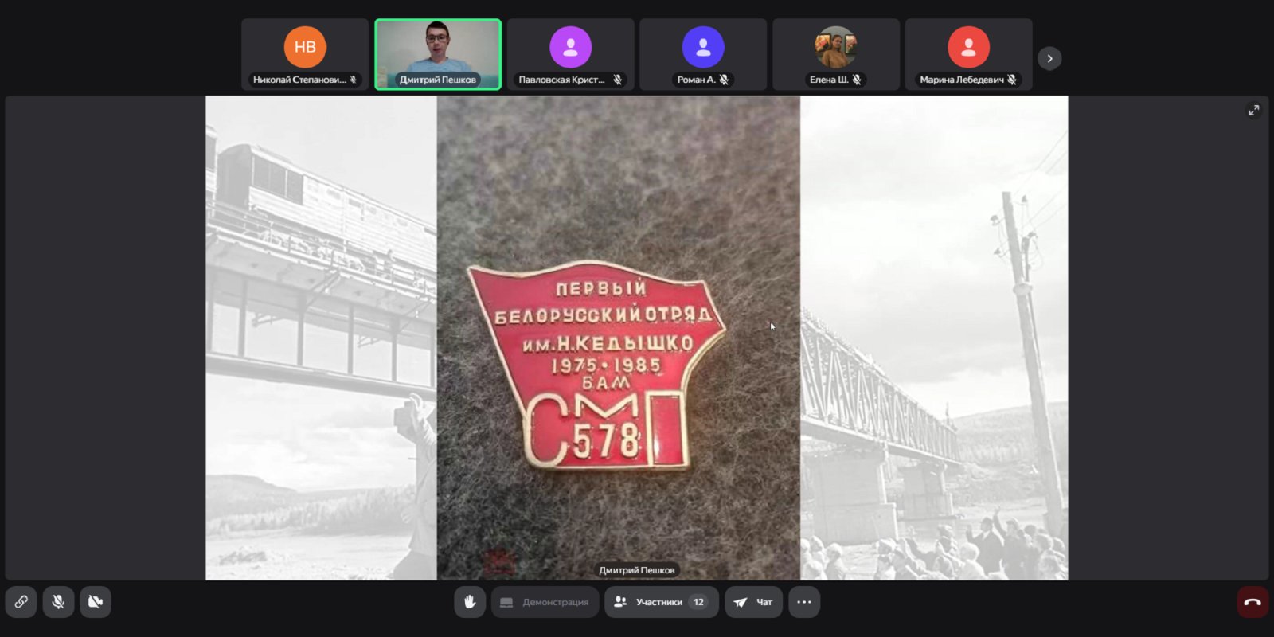The image size is (1274, 637).
Task: Select Николай Степанович participant tile
Action: [305, 54]
